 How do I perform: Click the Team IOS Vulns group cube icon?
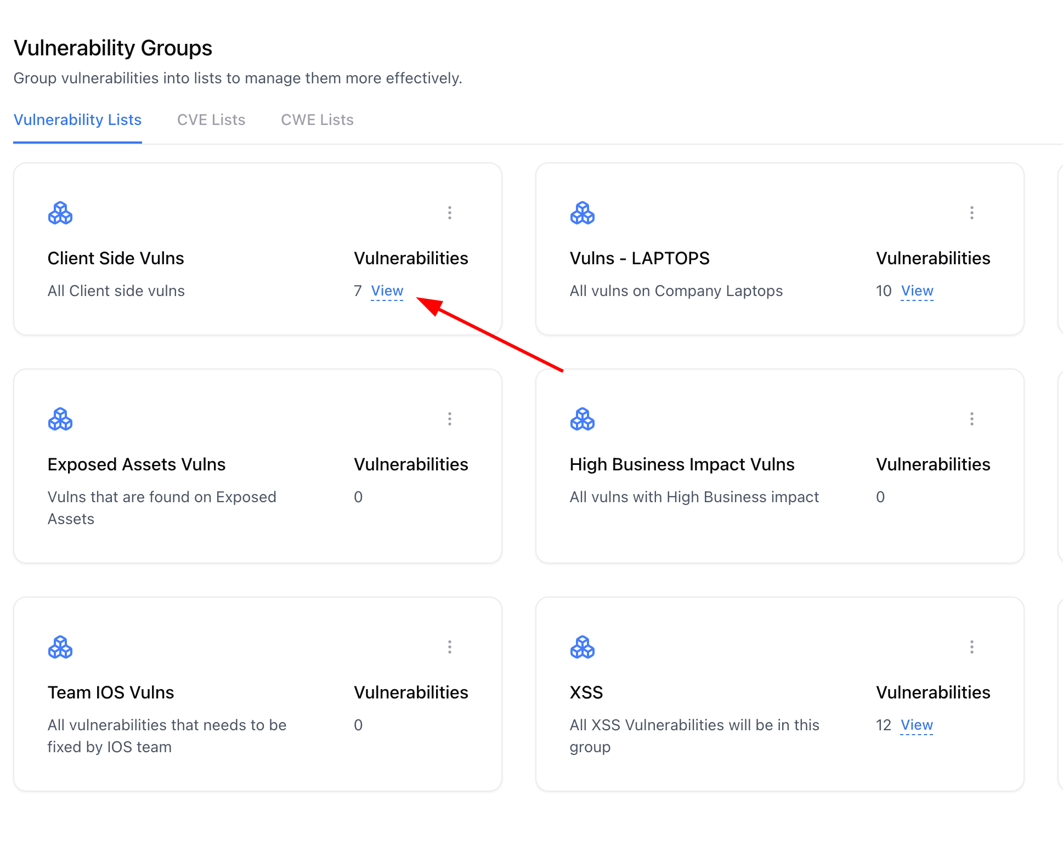60,647
